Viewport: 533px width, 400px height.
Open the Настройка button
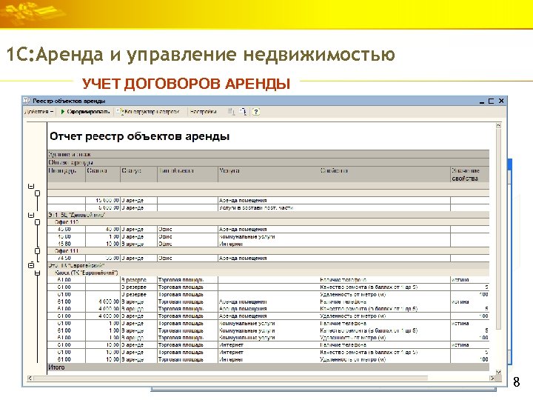point(203,112)
